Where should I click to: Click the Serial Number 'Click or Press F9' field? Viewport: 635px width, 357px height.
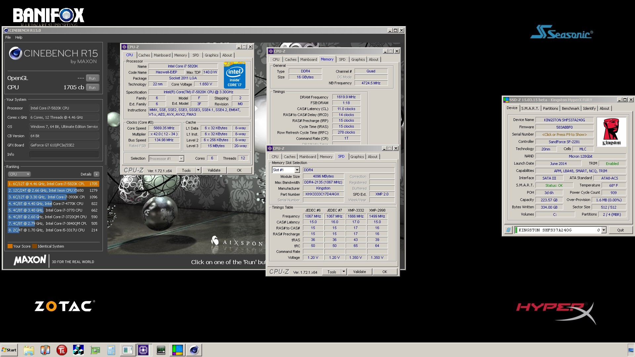(564, 135)
